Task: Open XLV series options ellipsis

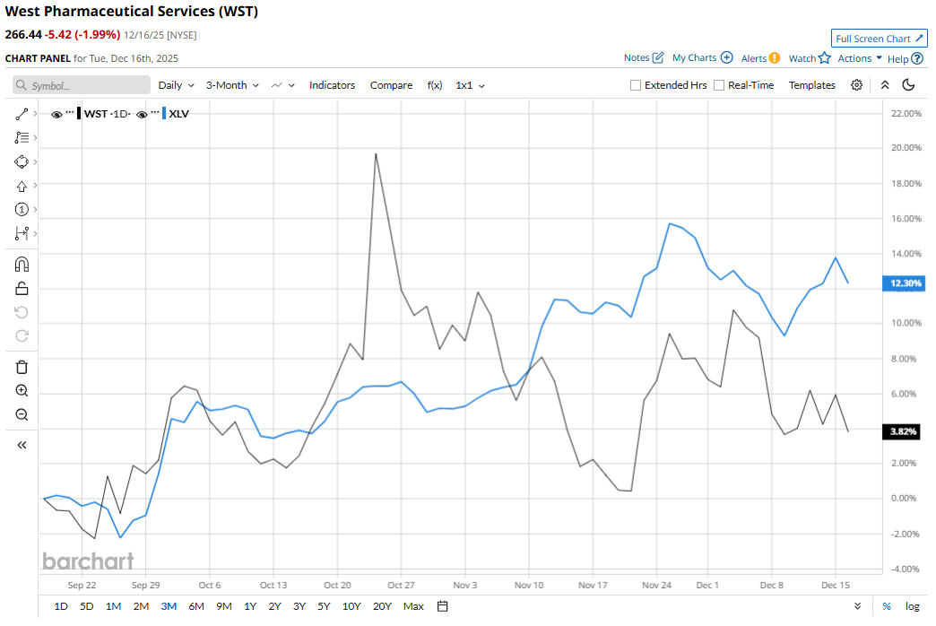Action: (155, 112)
